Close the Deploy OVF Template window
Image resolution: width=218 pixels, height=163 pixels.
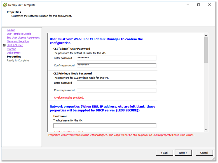pyautogui.click(x=209, y=5)
